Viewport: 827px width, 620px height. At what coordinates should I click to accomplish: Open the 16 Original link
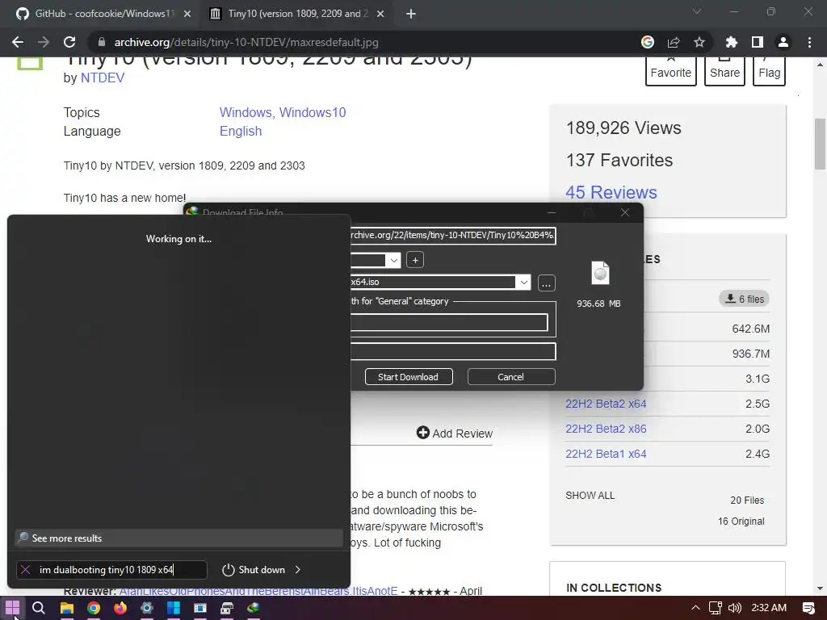pyautogui.click(x=741, y=522)
